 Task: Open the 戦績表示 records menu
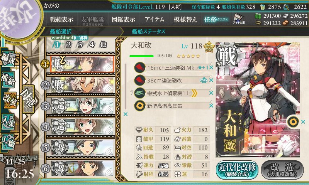[x=62, y=19]
